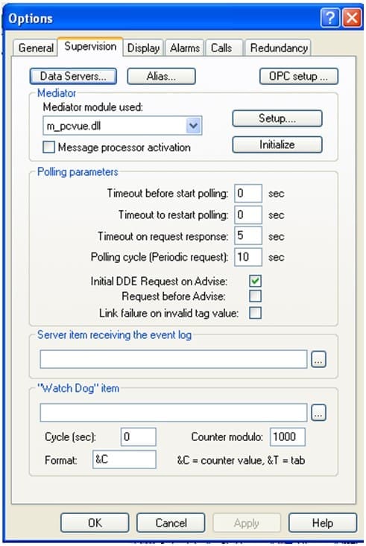Click the Counter modulo field

tap(288, 437)
